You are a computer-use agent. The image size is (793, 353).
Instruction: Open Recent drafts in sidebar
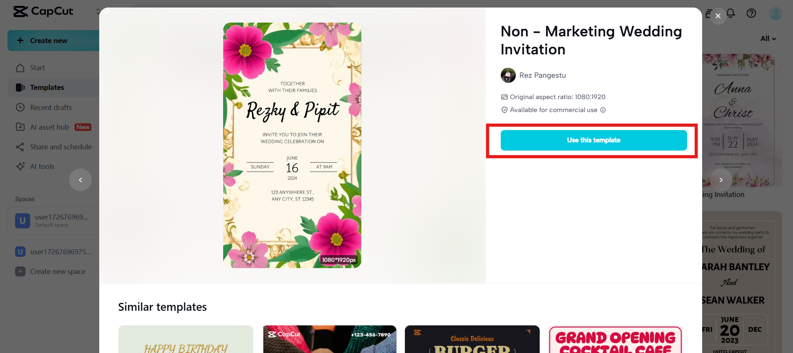(51, 107)
